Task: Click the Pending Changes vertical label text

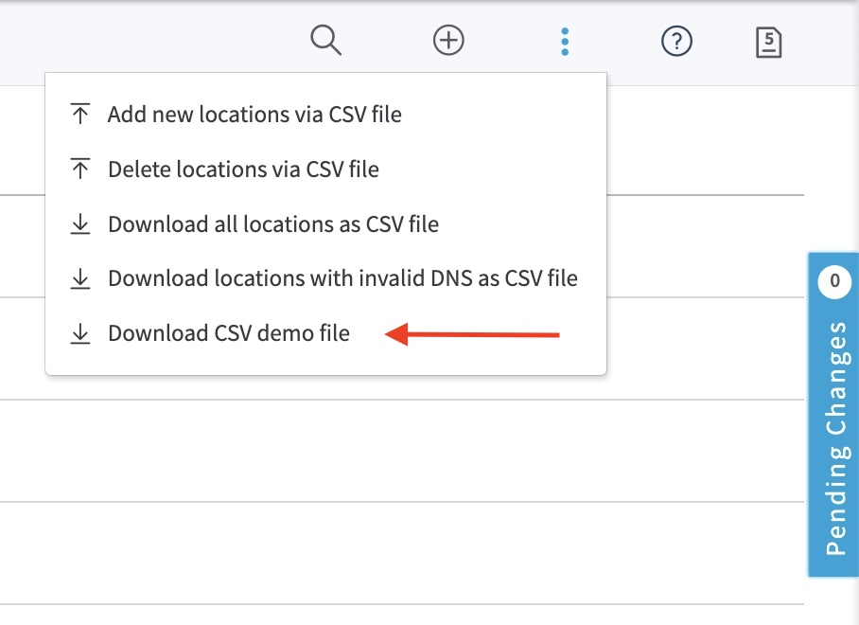Action: (835, 437)
